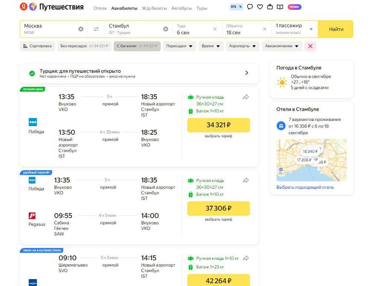Image resolution: width=375 pixels, height=286 pixels.
Task: Reset all filters with red X
Action: [x=310, y=46]
